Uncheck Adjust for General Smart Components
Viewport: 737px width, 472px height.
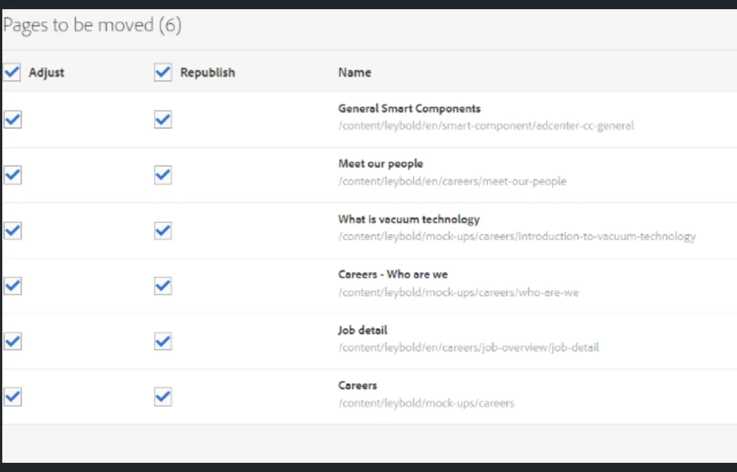[12, 120]
